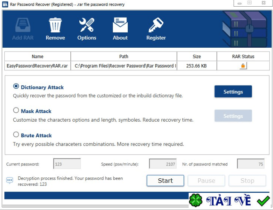Click the Start button
The width and height of the screenshot is (273, 210).
click(165, 181)
